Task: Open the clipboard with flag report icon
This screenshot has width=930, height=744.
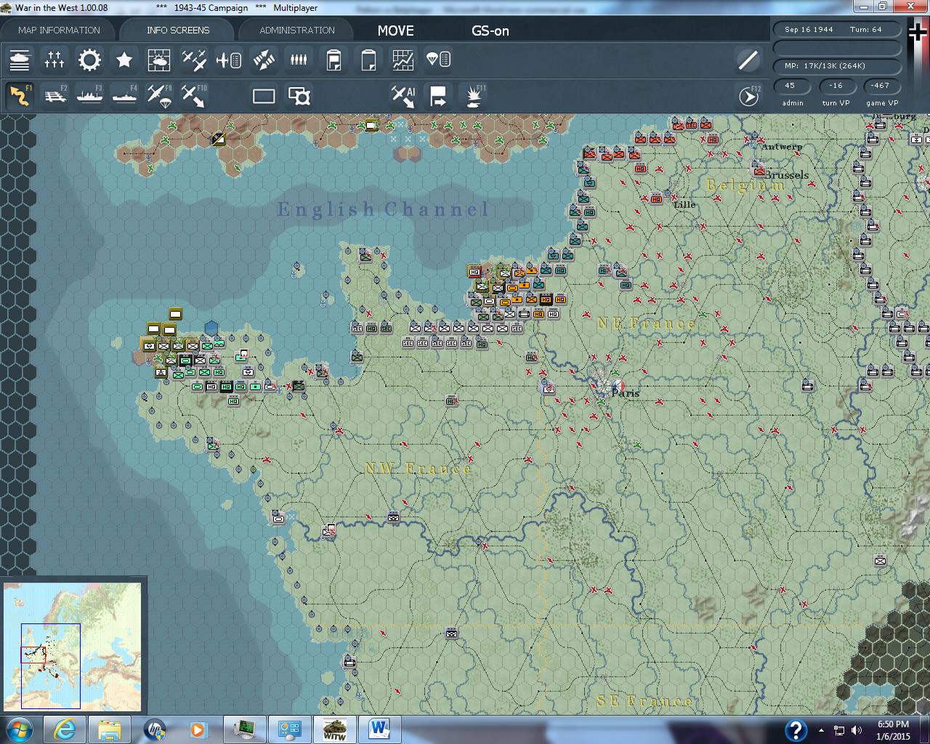Action: click(333, 60)
